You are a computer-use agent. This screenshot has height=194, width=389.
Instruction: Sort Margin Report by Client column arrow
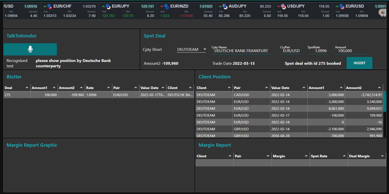[x=230, y=156]
